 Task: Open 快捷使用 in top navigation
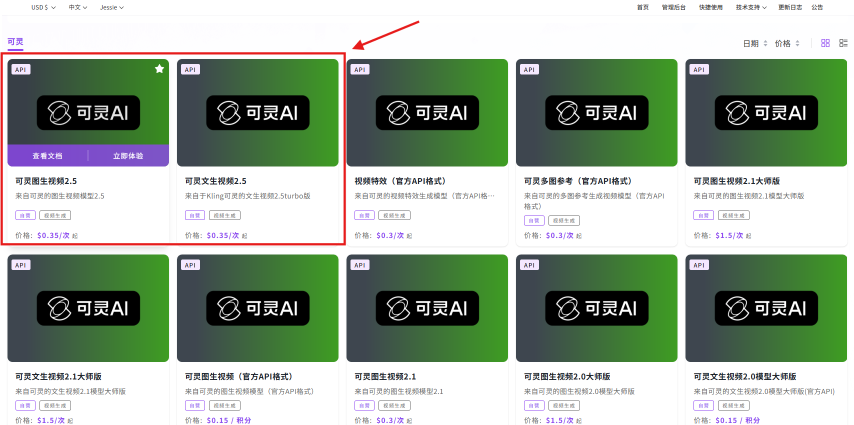tap(710, 7)
